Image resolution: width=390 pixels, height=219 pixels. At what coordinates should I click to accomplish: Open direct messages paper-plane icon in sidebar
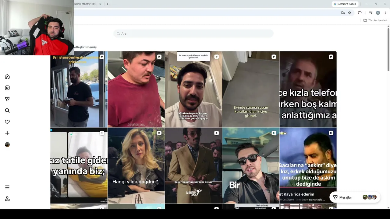[7, 99]
